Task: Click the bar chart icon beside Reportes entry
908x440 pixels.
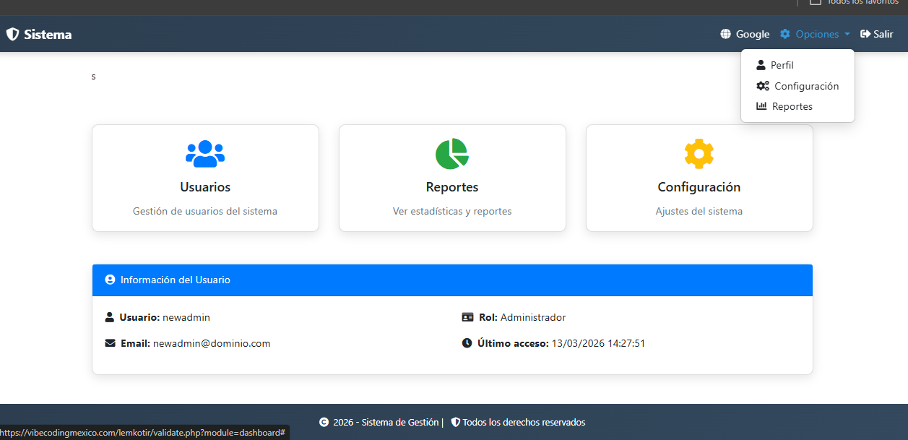Action: pyautogui.click(x=761, y=106)
